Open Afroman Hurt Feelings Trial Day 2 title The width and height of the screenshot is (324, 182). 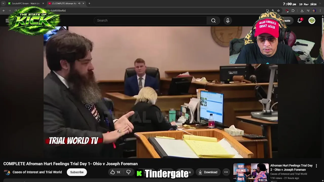click(292, 168)
